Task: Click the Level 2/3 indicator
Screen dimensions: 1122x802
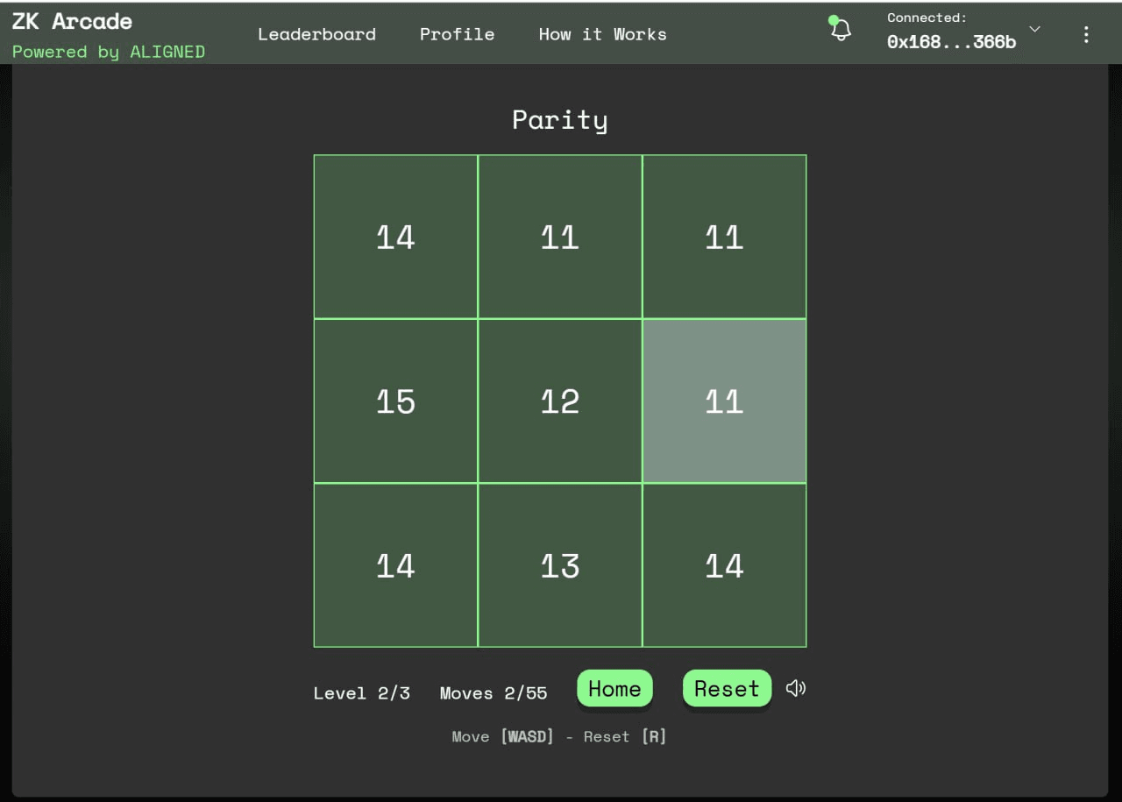Action: [x=362, y=693]
